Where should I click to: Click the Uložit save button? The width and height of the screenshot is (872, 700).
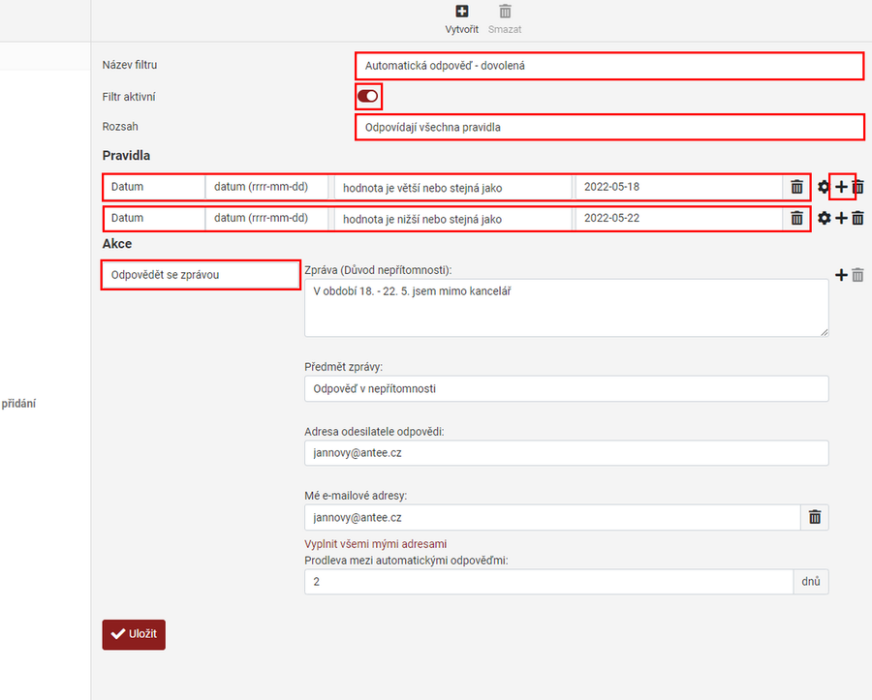pyautogui.click(x=134, y=634)
